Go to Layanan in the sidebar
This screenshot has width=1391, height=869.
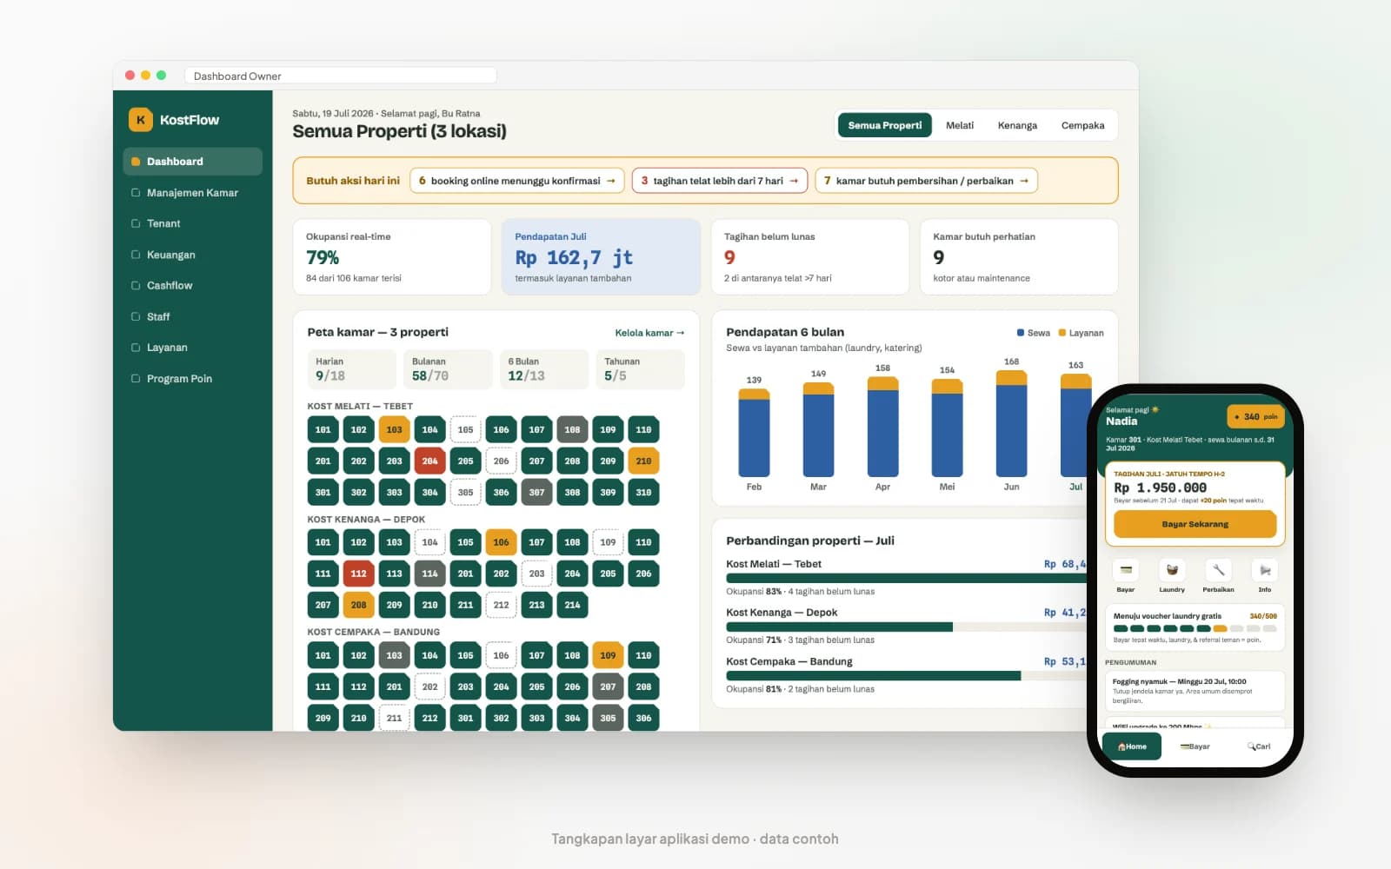click(x=192, y=348)
